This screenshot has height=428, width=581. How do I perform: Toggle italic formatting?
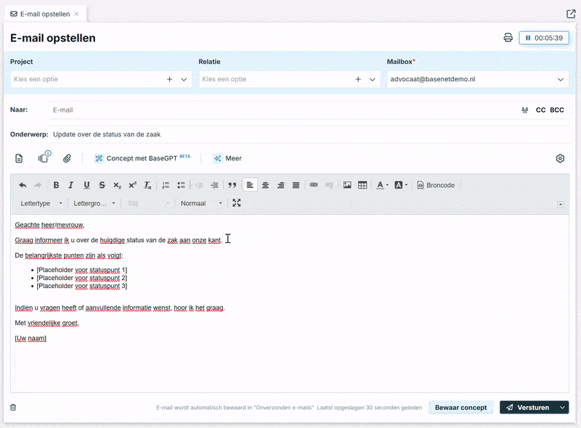click(71, 186)
